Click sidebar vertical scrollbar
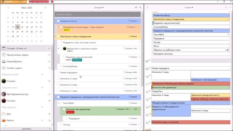This screenshot has height=131, width=233. (52, 58)
